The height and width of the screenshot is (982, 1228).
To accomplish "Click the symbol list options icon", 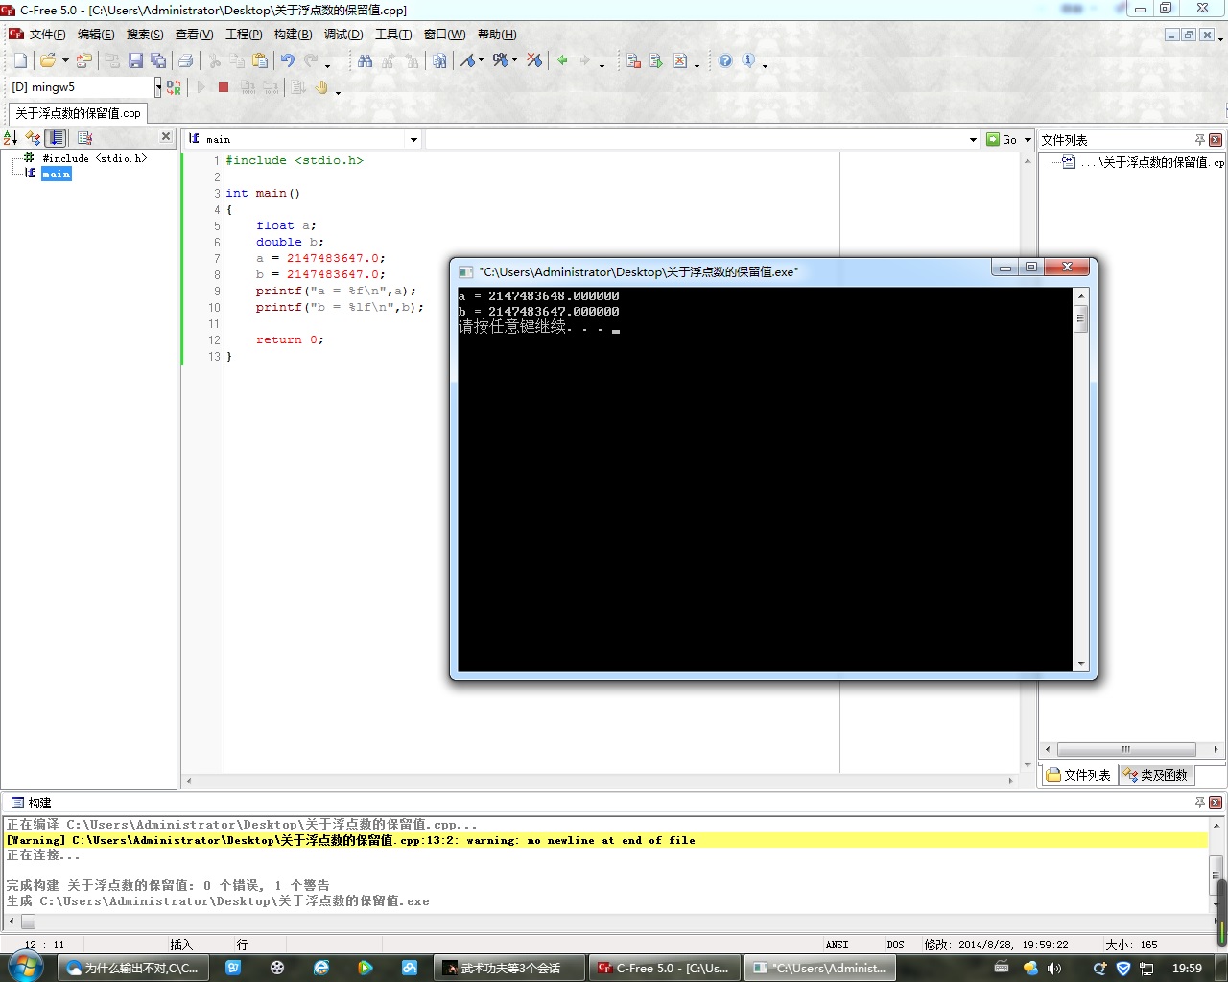I will tap(84, 138).
